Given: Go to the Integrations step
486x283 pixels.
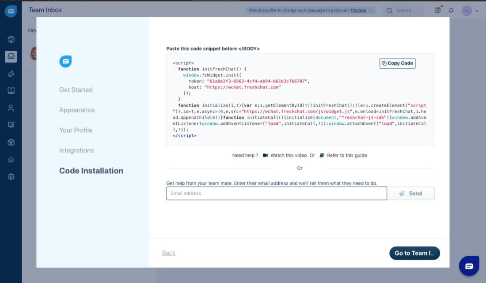Looking at the screenshot, I should [x=76, y=151].
